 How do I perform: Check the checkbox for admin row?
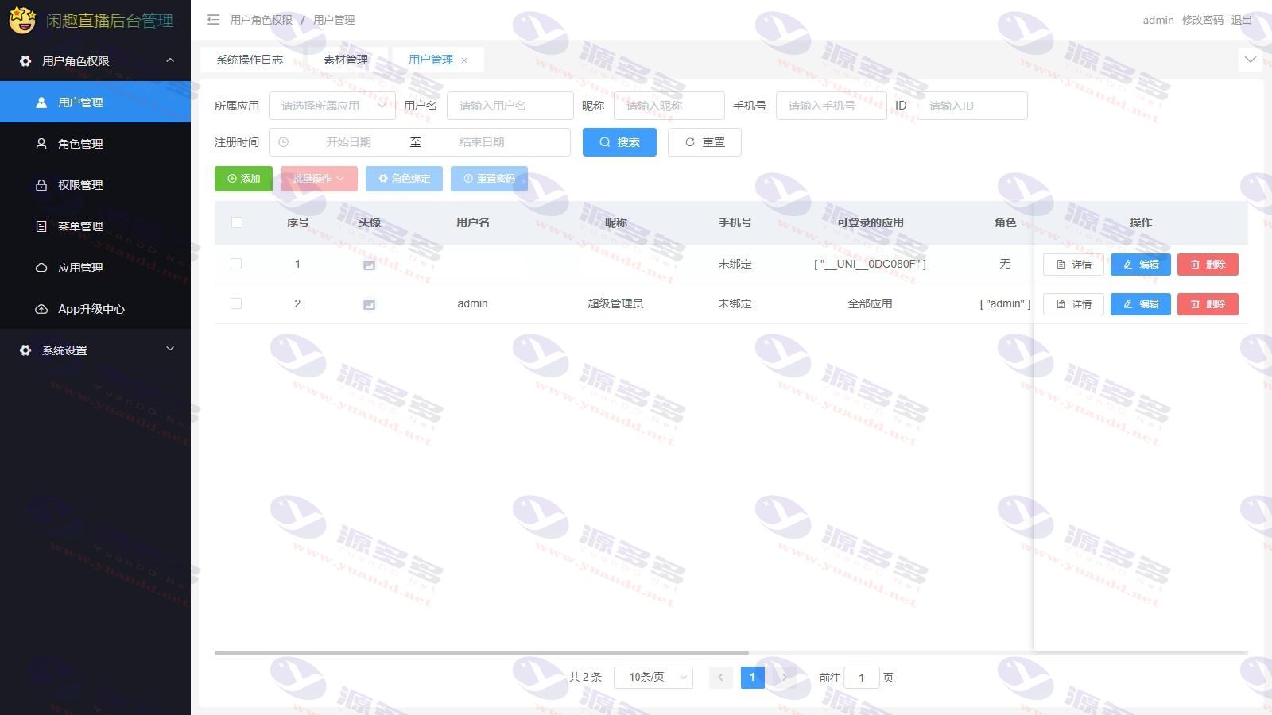[x=236, y=303]
